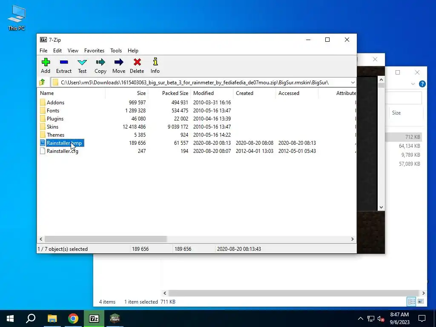Click the 7-Zip scroll right arrow
Screen dimensions: 436x327
click(352, 239)
